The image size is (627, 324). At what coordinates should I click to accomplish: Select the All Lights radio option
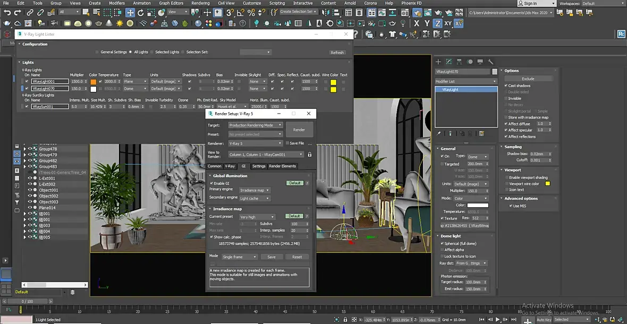(131, 52)
